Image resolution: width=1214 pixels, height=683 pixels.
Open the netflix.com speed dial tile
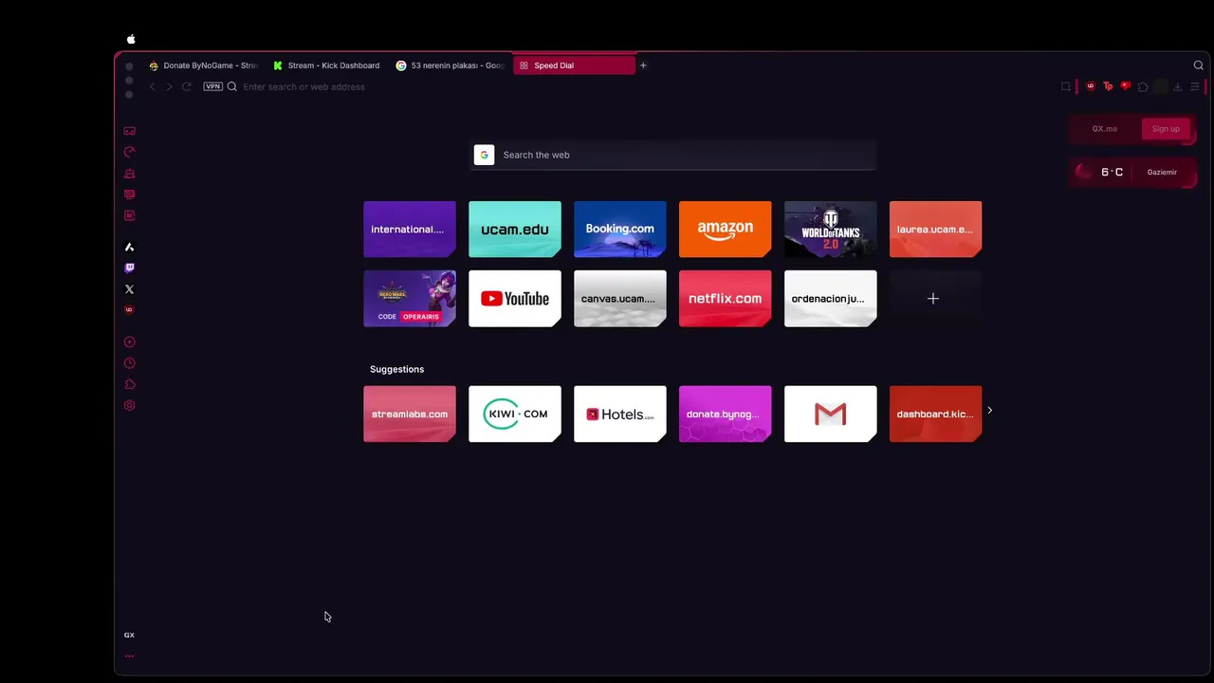pos(726,298)
